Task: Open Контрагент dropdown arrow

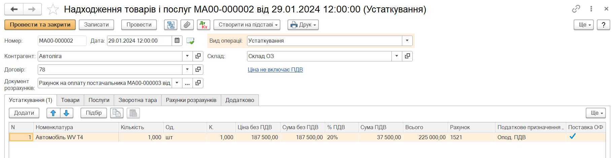Action: pyautogui.click(x=187, y=56)
